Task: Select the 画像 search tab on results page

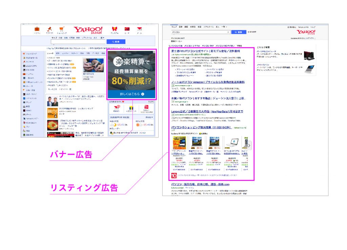Action: (x=181, y=27)
